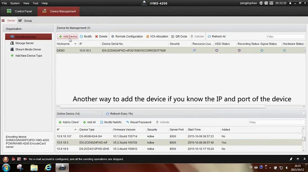Open the Help menu
The width and height of the screenshot is (308, 172).
pos(44,3)
